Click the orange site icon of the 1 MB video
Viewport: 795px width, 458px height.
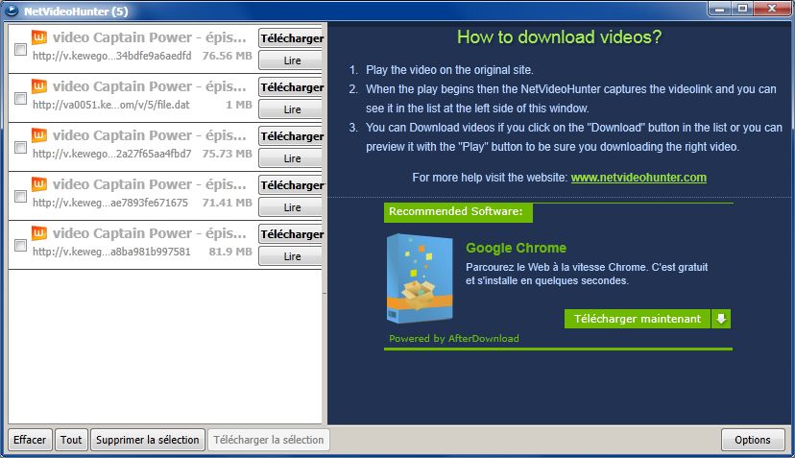point(39,87)
